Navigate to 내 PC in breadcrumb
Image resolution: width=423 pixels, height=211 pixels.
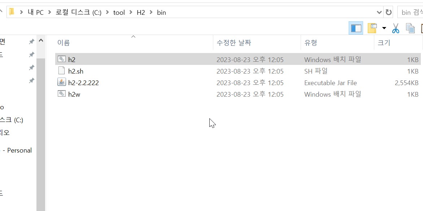coord(36,12)
